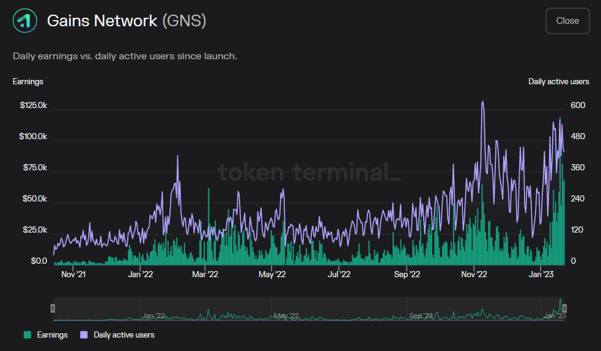The height and width of the screenshot is (351, 601).
Task: Click the Nov '21 x-axis label
Action: tap(73, 275)
